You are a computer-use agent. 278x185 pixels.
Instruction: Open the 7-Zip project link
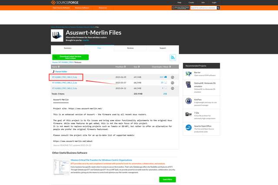coord(196,113)
